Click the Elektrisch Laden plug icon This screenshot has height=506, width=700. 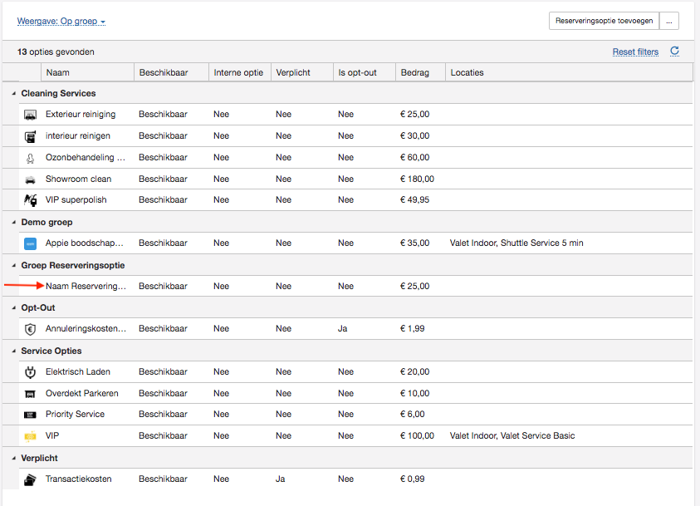(30, 372)
